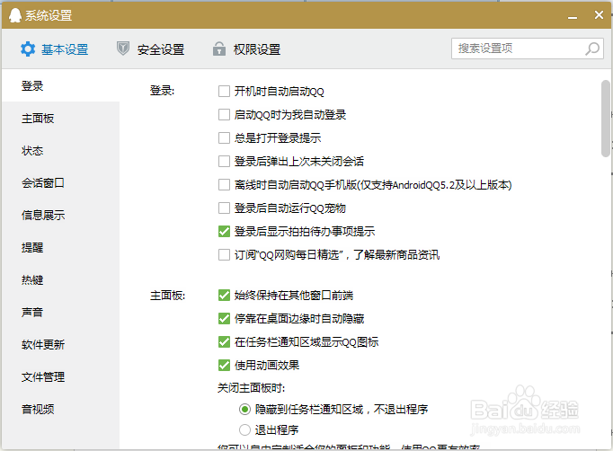This screenshot has height=451, width=613.
Task: Close the 系统设置 window
Action: (599, 15)
